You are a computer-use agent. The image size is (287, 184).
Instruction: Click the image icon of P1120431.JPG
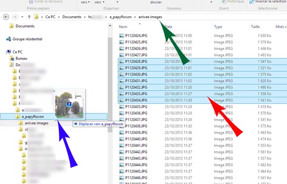tap(121, 81)
